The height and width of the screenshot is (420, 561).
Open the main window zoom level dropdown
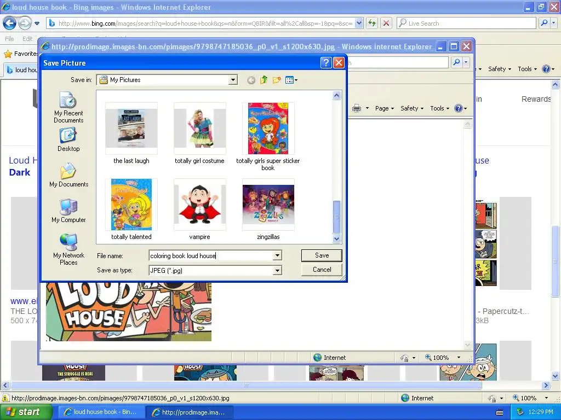coord(546,398)
